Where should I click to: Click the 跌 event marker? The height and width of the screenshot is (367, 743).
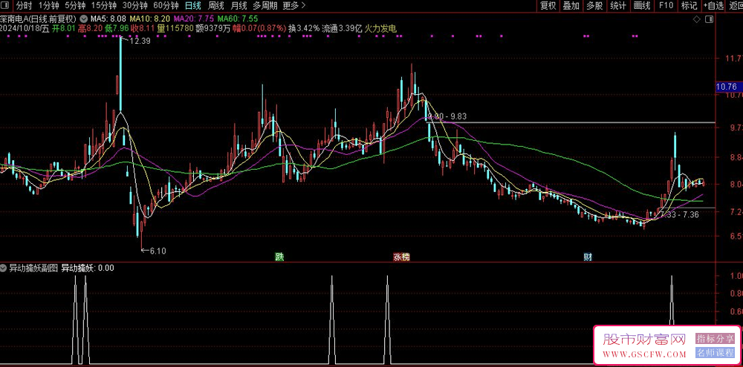281,257
